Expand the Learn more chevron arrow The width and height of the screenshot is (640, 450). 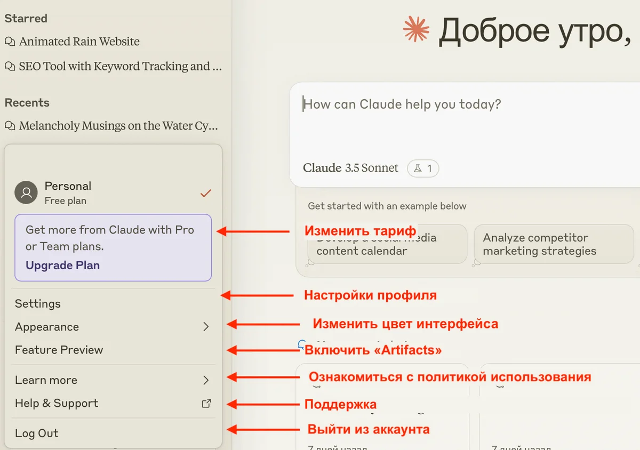point(206,380)
